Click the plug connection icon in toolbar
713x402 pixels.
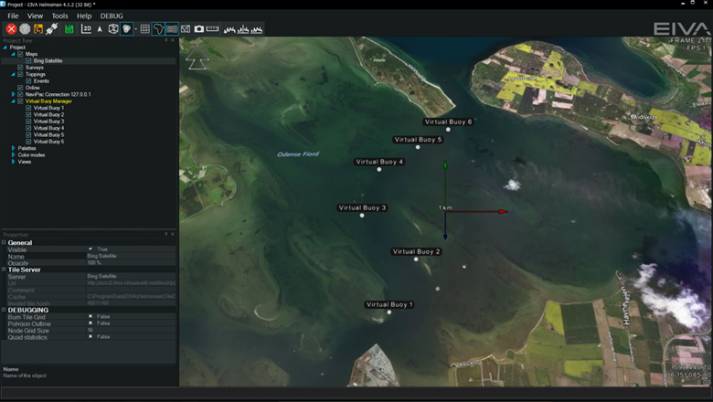coord(52,29)
